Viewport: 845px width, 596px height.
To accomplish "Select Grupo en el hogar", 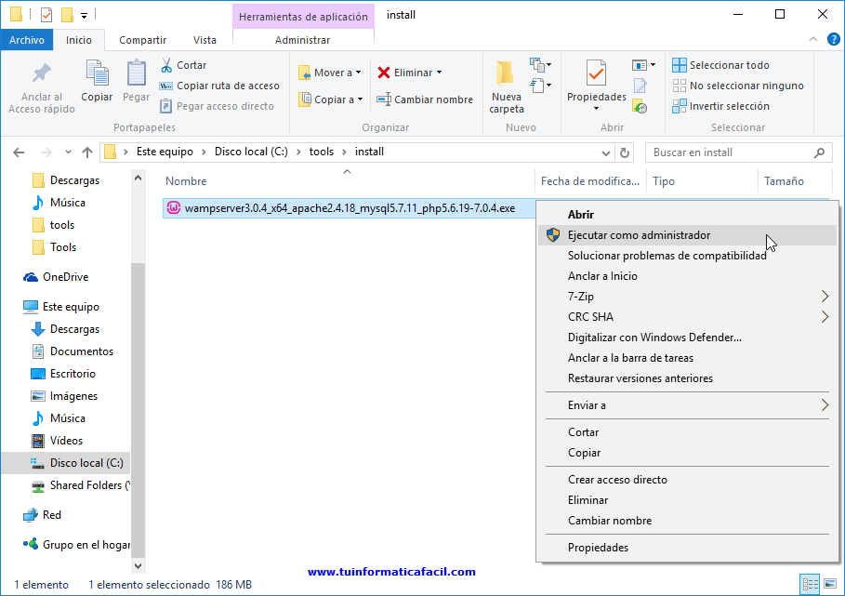I will (76, 544).
